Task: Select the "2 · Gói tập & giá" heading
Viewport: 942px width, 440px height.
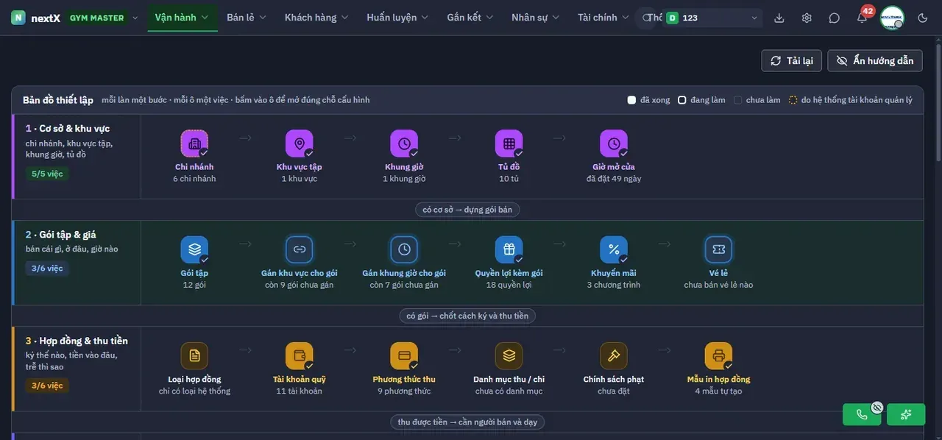Action: point(61,235)
